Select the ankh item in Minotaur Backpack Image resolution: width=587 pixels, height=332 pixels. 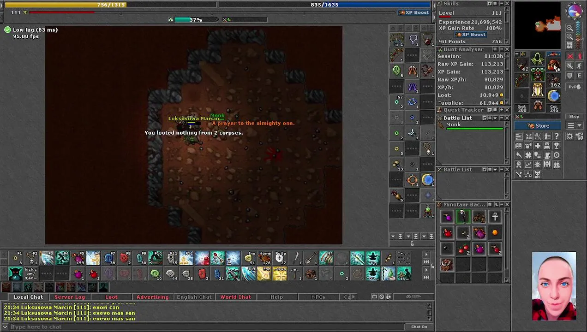click(495, 217)
